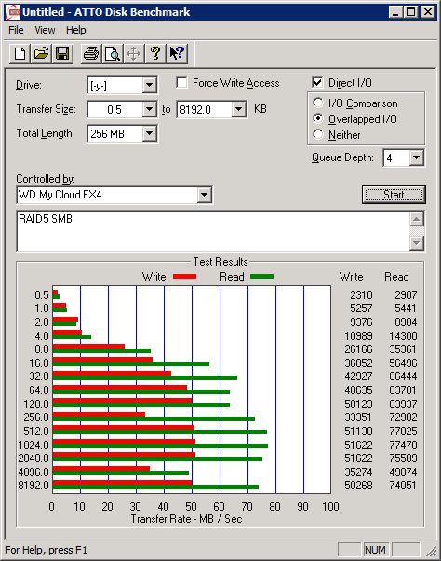Save benchmark results with floppy icon

click(x=62, y=54)
